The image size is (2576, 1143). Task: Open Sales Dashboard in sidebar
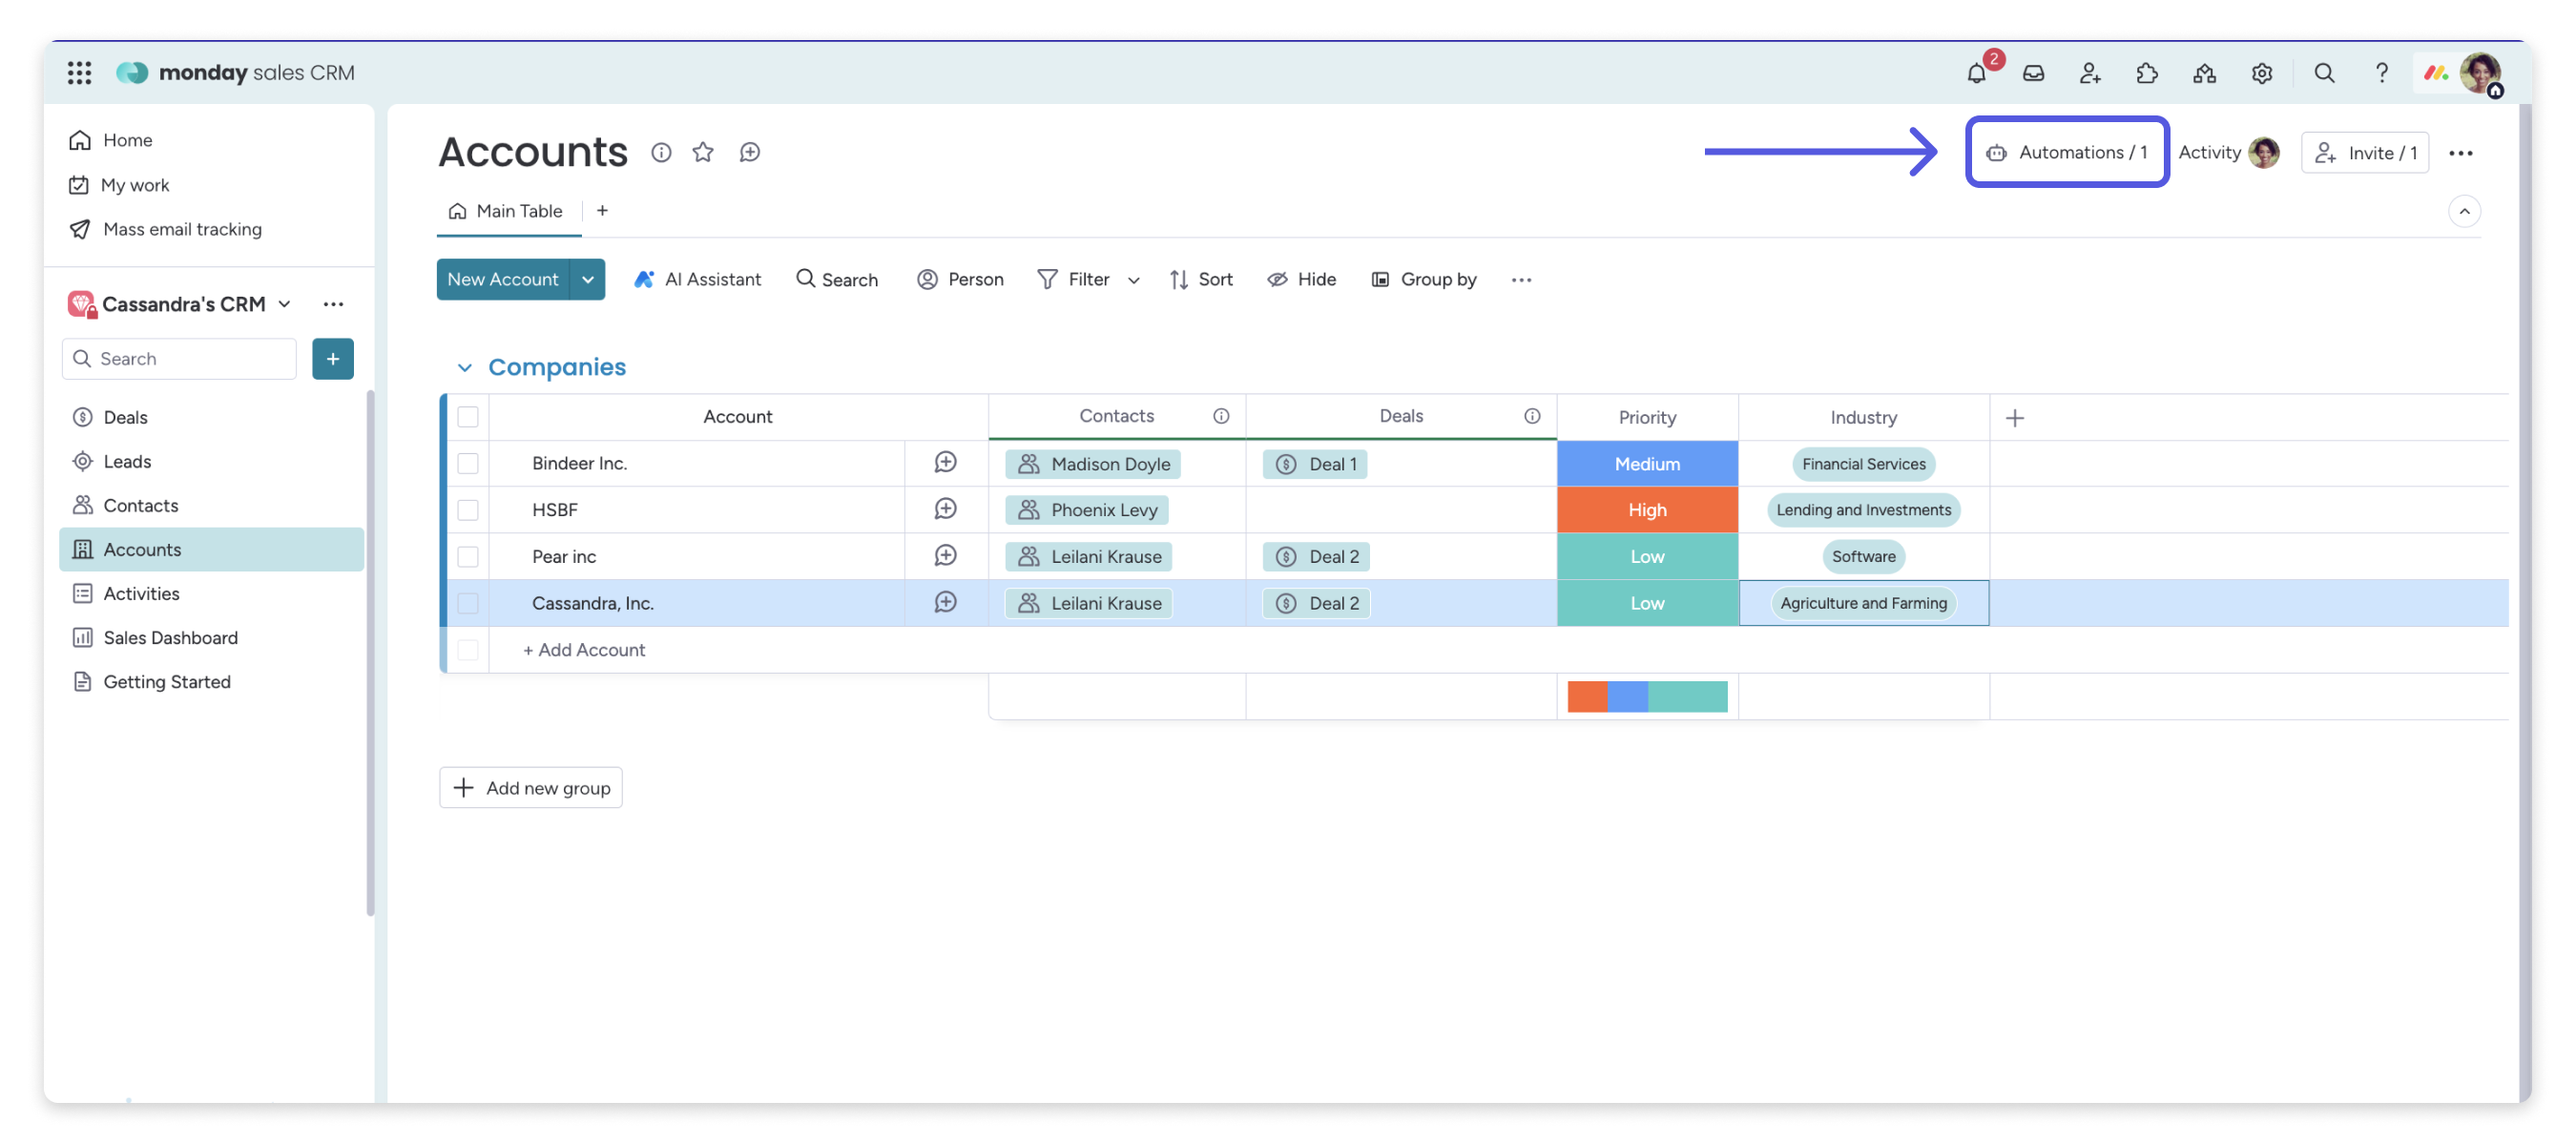click(211, 637)
